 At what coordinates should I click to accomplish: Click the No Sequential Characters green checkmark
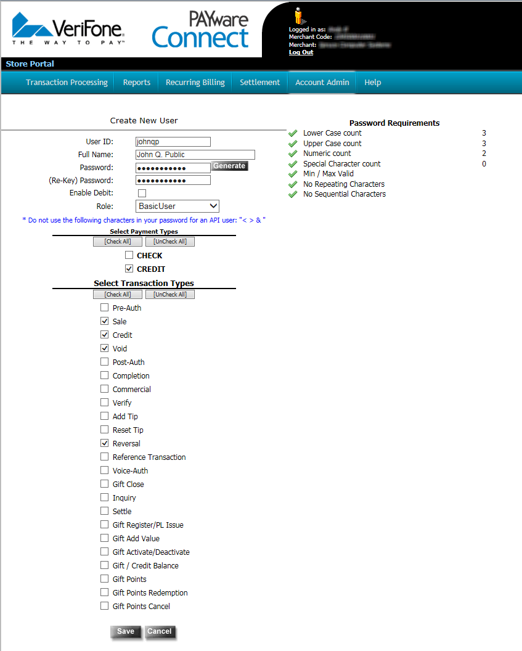[293, 194]
